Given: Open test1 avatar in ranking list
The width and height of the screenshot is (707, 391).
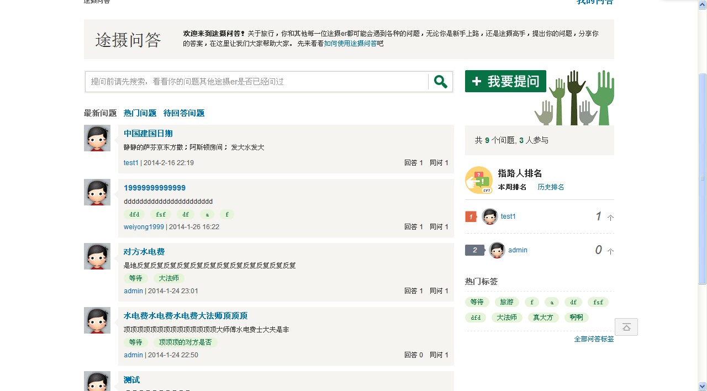Looking at the screenshot, I should point(490,216).
